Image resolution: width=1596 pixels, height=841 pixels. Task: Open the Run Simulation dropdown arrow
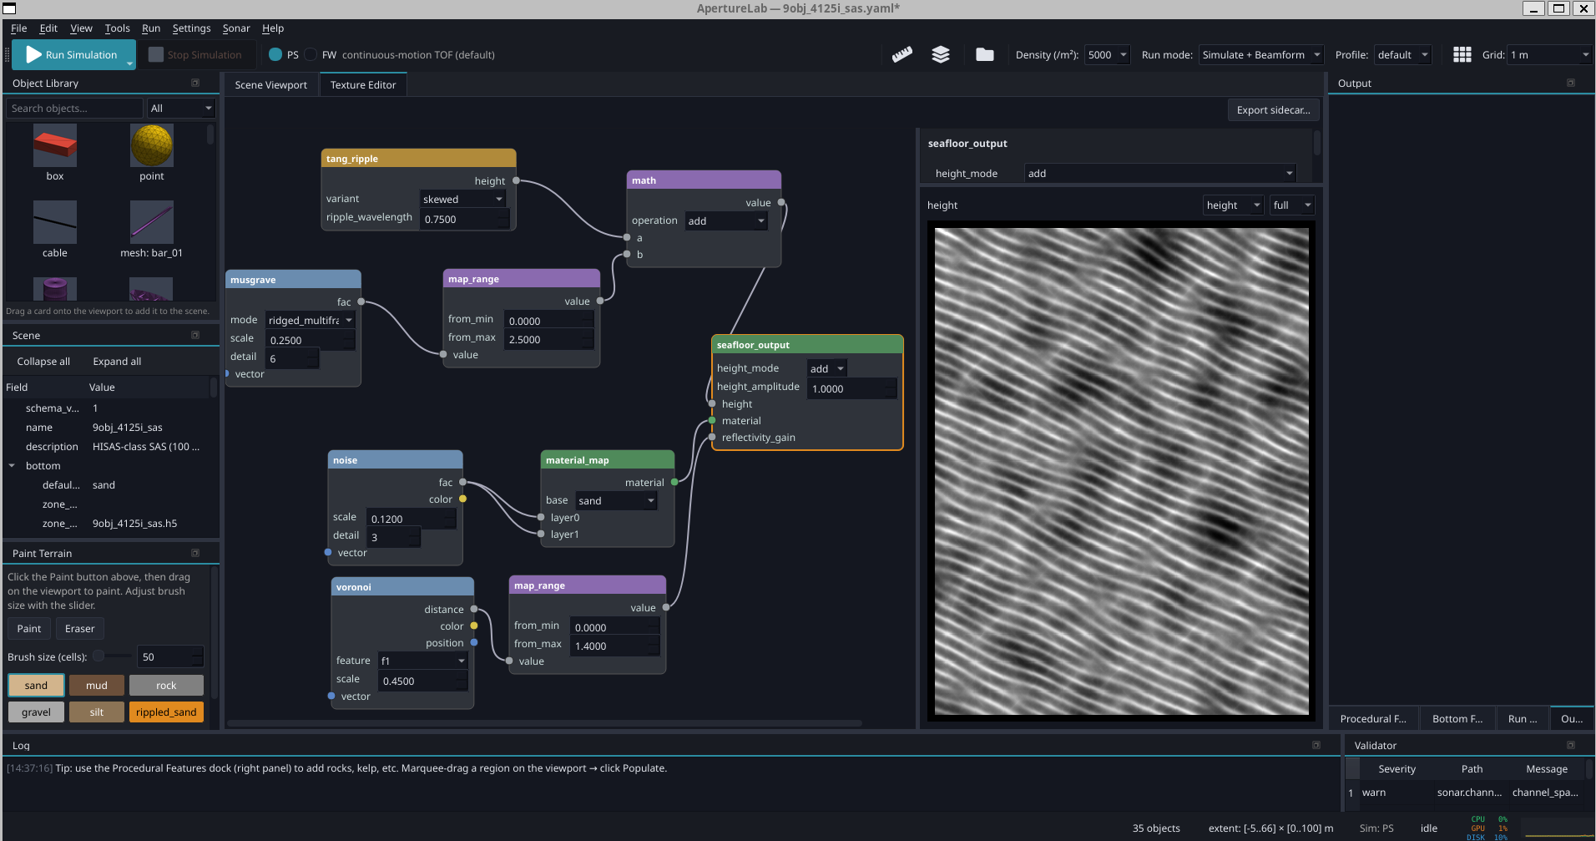pyautogui.click(x=130, y=62)
